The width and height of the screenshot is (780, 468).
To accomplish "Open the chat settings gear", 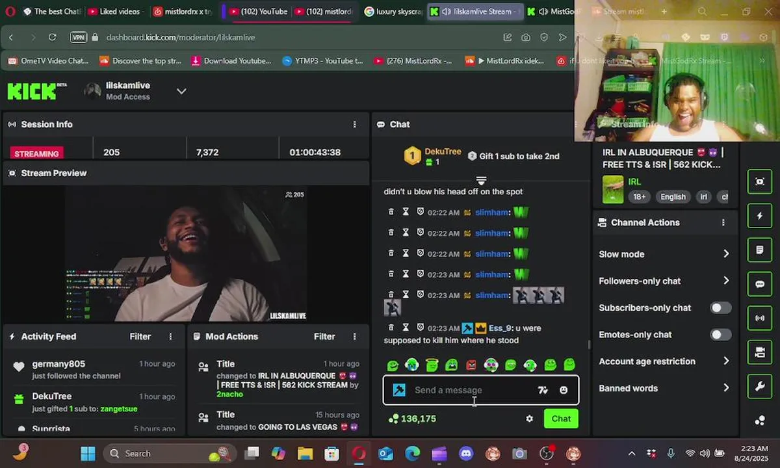I will (530, 419).
